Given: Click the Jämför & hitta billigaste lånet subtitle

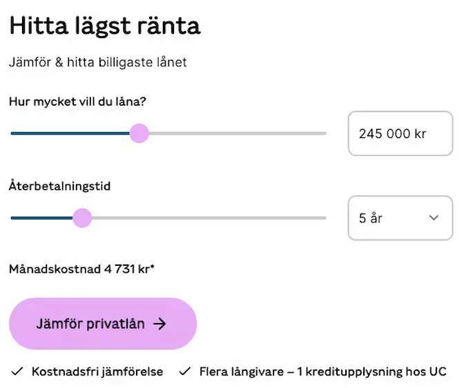Looking at the screenshot, I should (98, 62).
